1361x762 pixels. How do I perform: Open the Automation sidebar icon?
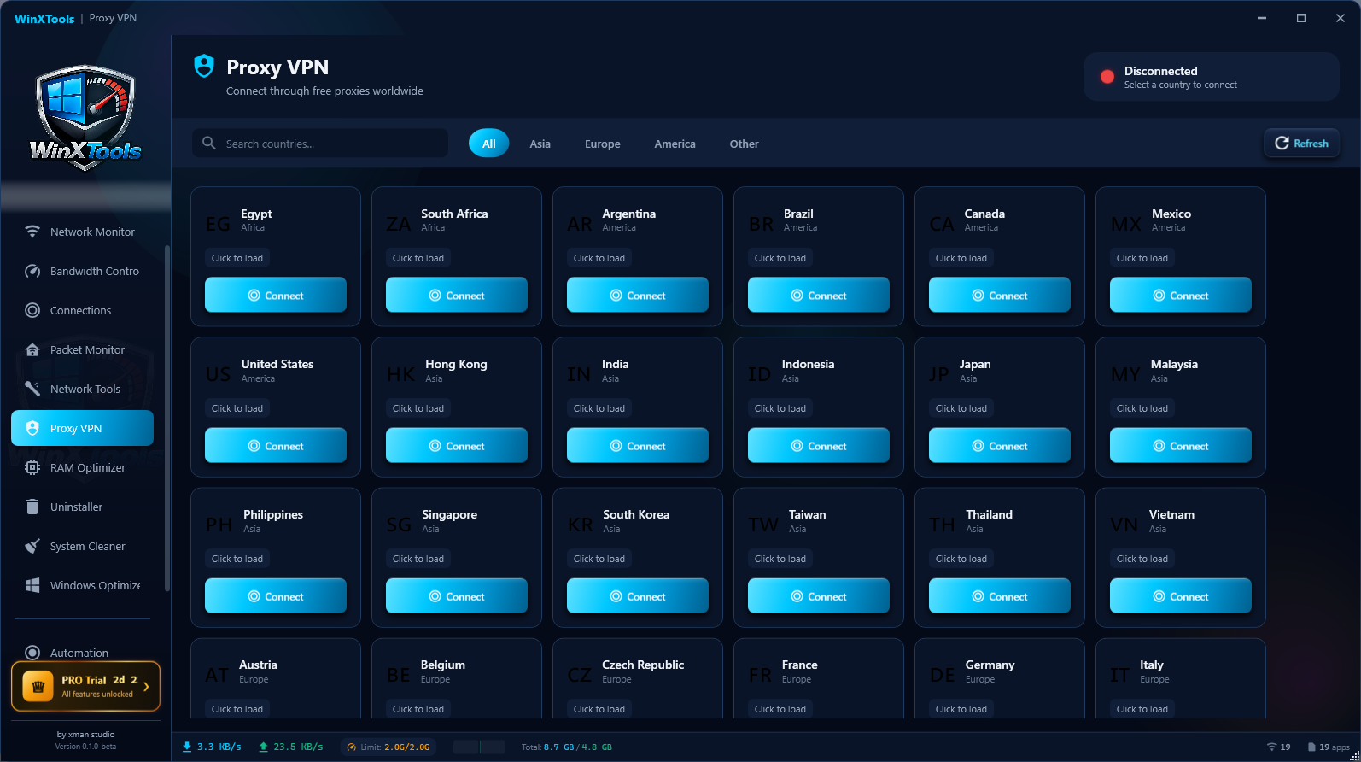pyautogui.click(x=32, y=653)
